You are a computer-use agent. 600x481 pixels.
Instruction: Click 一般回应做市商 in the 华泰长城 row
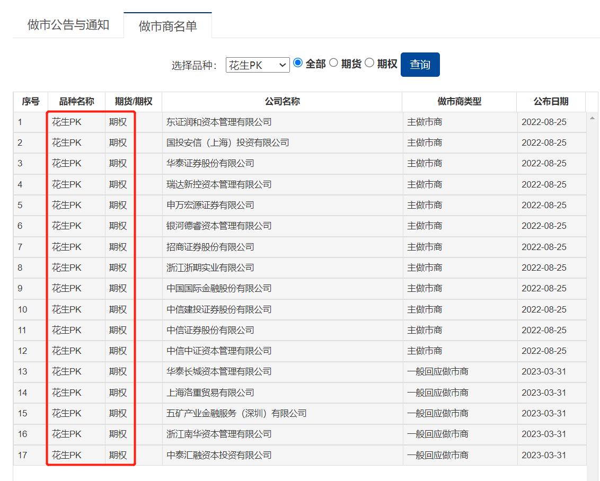pos(437,371)
